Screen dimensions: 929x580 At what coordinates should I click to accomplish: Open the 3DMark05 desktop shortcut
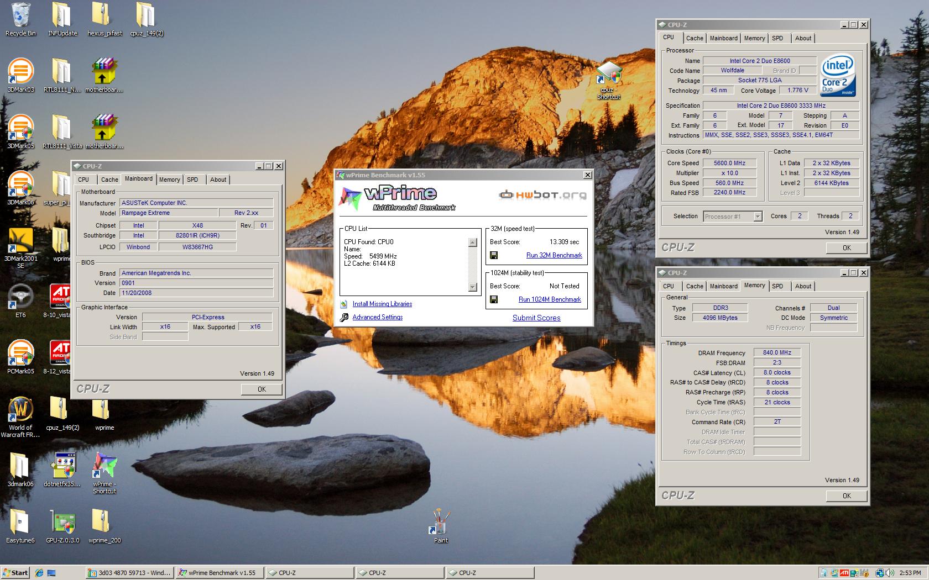pos(20,132)
